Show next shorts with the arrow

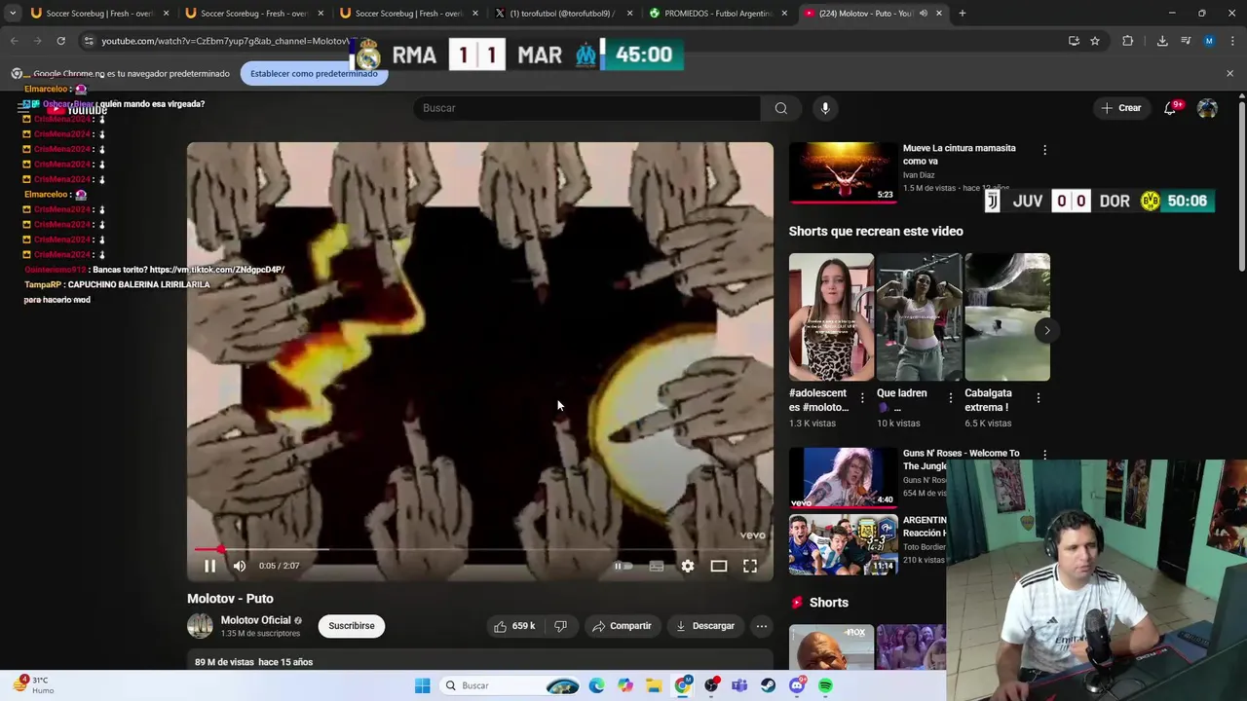click(1047, 331)
